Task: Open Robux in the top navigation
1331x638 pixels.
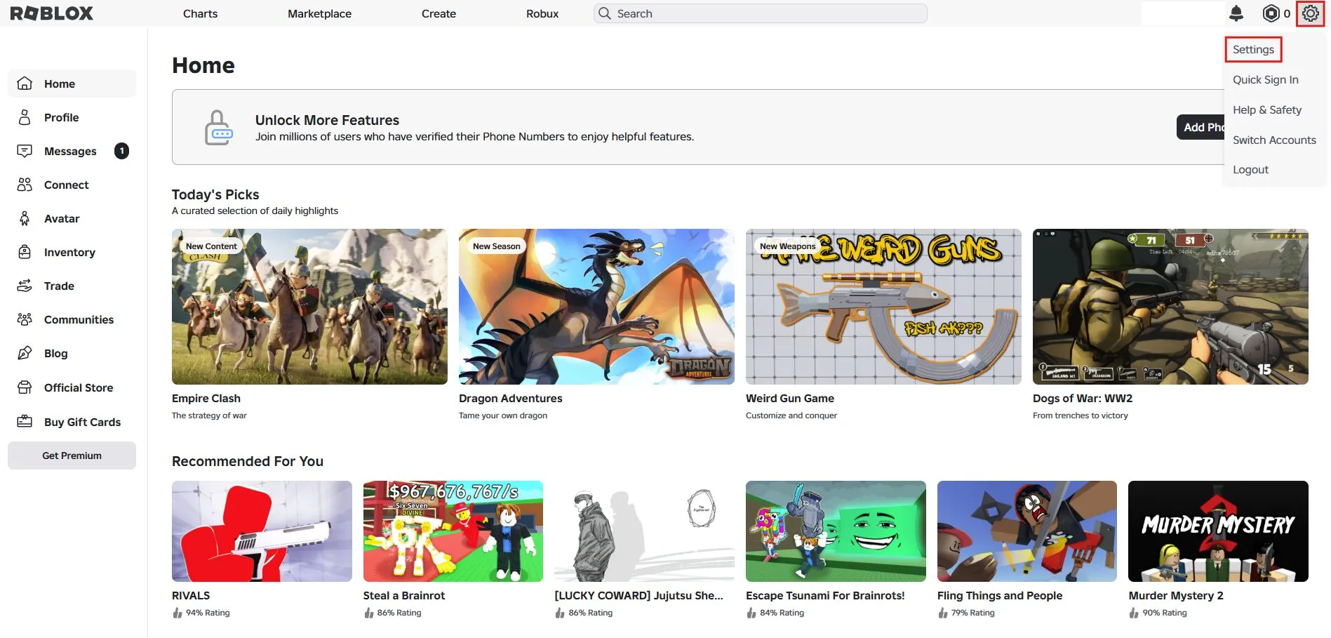Action: click(x=542, y=13)
